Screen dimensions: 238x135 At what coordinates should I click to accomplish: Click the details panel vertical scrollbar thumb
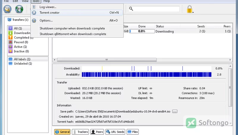[x=230, y=88]
